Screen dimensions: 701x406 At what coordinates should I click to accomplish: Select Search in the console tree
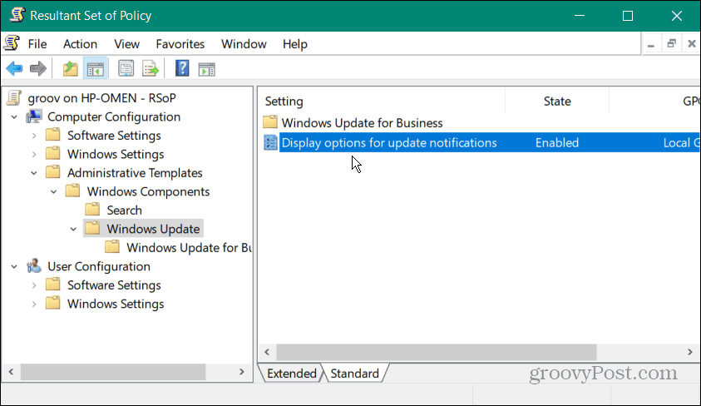pyautogui.click(x=124, y=210)
